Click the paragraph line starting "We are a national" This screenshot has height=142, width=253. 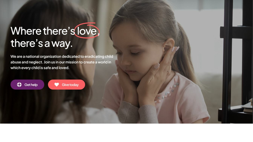click(x=62, y=57)
